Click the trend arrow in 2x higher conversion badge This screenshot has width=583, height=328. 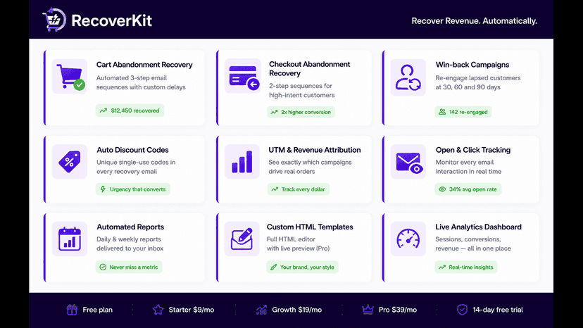pyautogui.click(x=274, y=112)
